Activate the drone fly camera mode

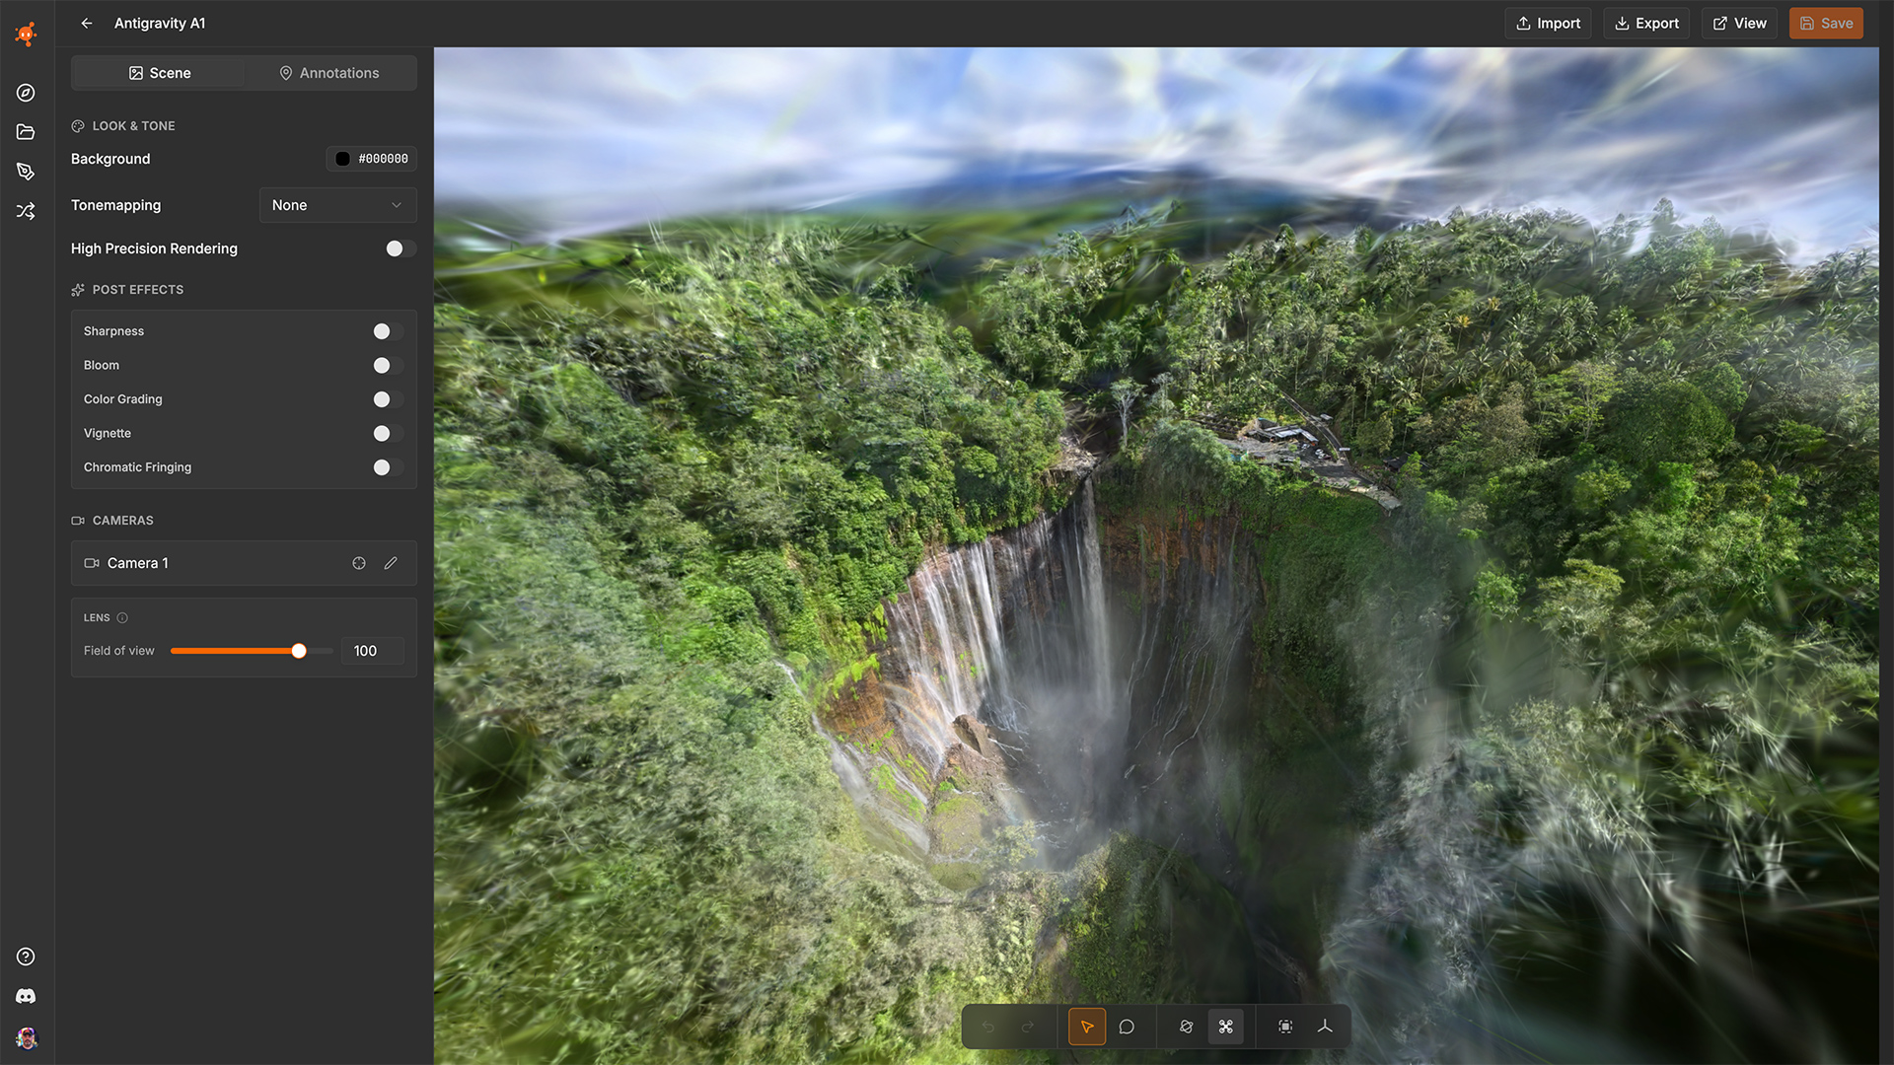click(1226, 1027)
